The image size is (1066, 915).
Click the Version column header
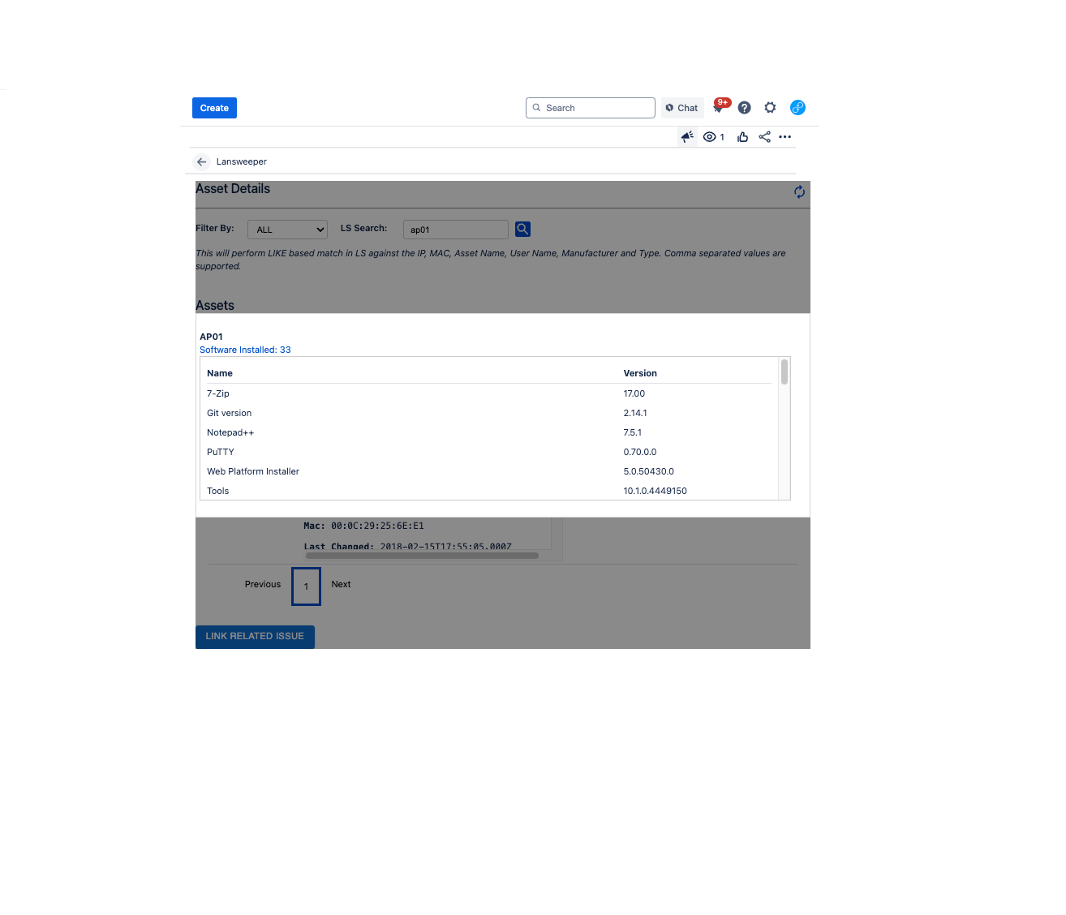[640, 373]
